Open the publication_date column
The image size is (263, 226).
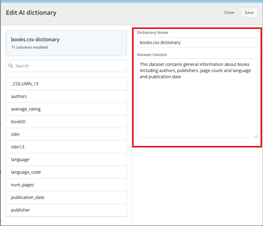[66, 197]
